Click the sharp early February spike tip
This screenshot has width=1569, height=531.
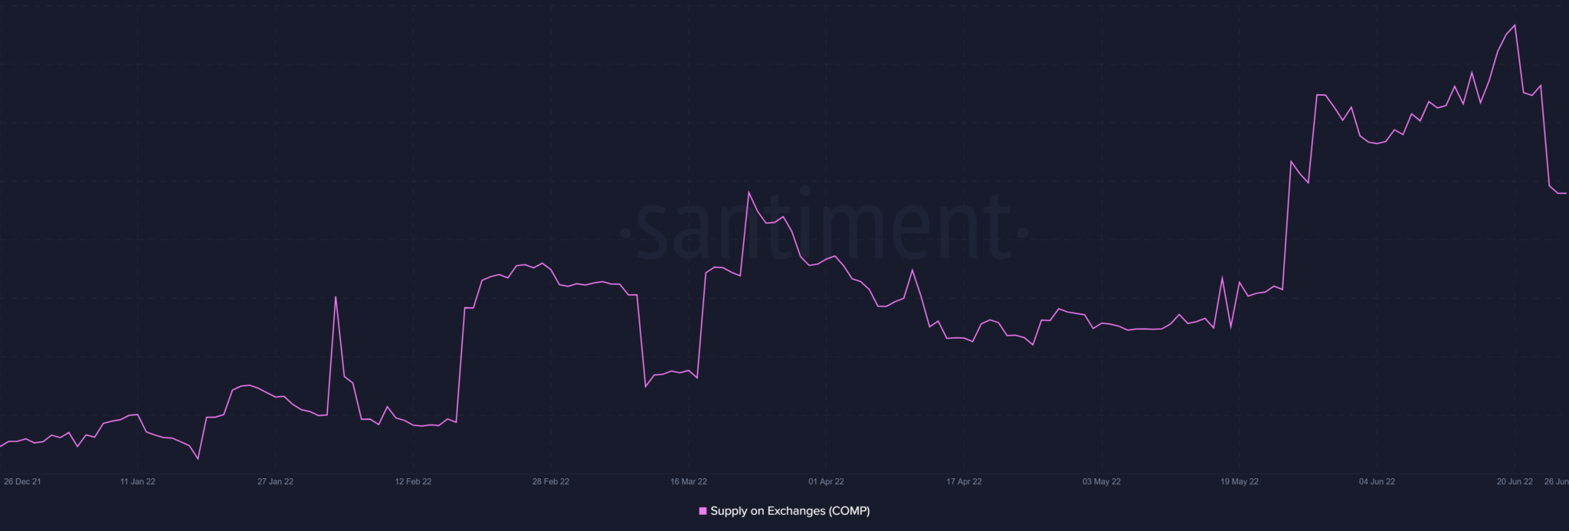[x=336, y=297]
